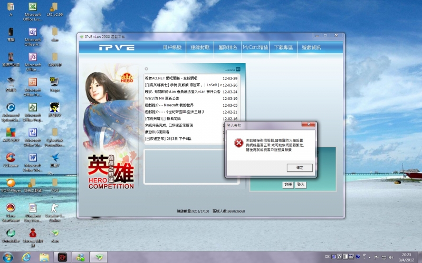Open the LF2_v2.99 desktop folder

coord(55,9)
